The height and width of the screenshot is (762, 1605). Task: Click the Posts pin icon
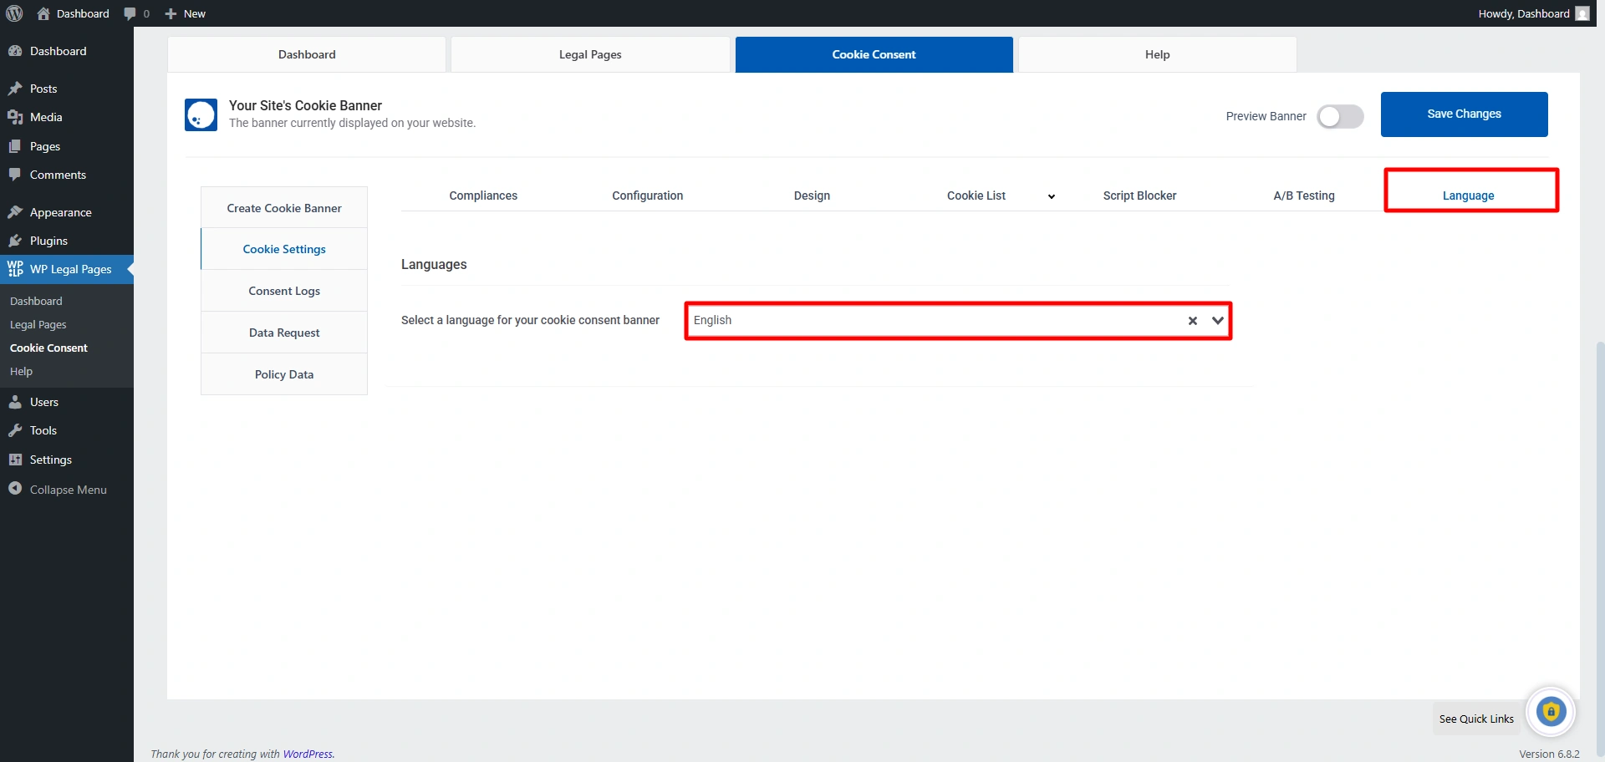tap(15, 89)
